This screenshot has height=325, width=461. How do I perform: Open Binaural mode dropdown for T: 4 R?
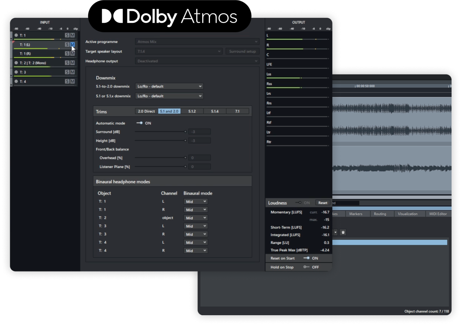[196, 251]
